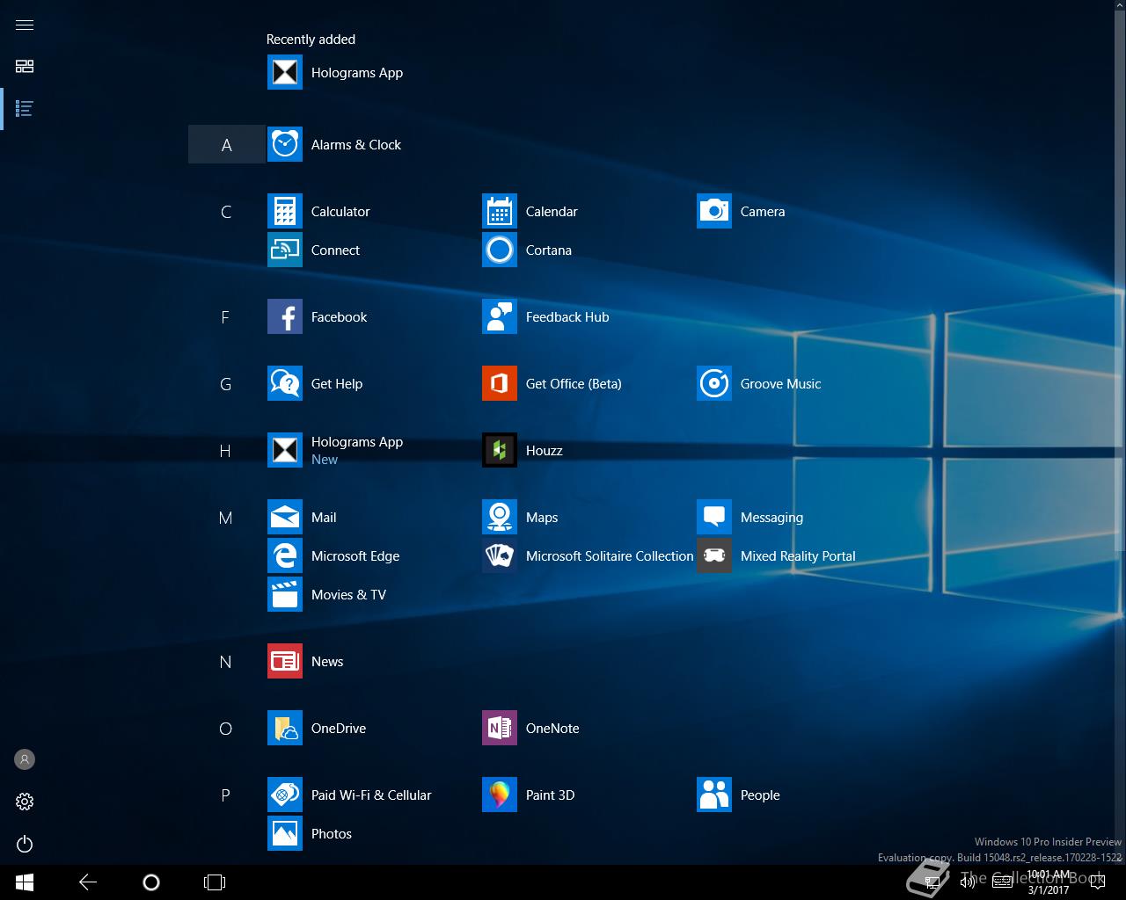Image resolution: width=1126 pixels, height=900 pixels.
Task: Open Groove Music app
Action: tap(714, 384)
